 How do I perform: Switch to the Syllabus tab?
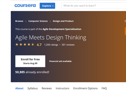click(33, 88)
